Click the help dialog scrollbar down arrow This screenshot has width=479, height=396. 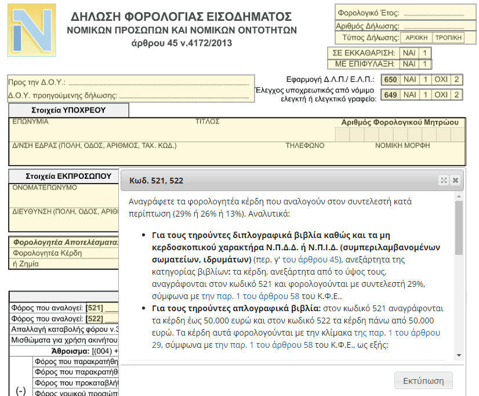click(x=459, y=355)
